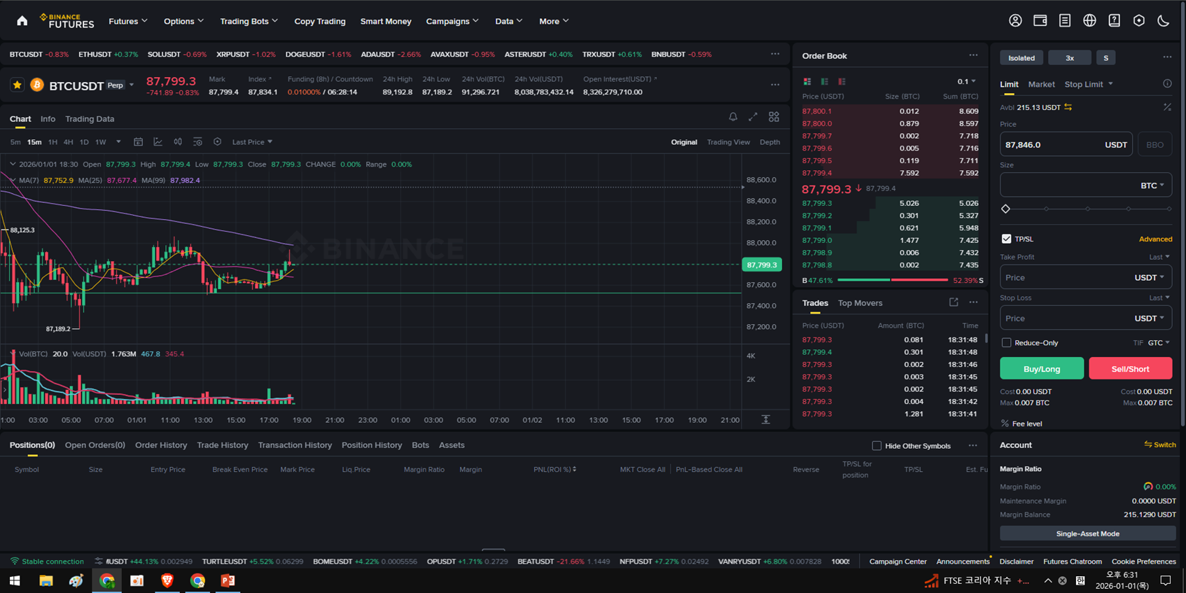
Task: Check Hide Other Symbols
Action: (877, 445)
